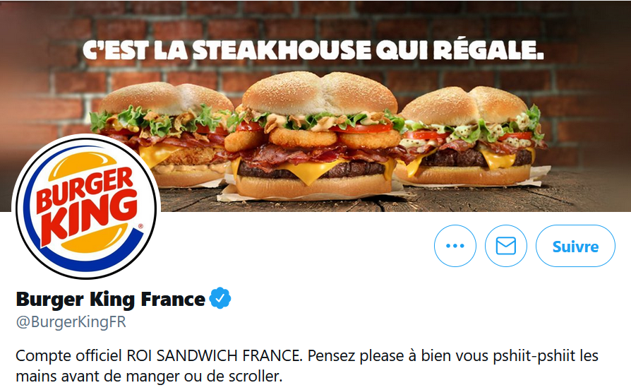
Task: Click the envelope message icon
Action: 506,246
